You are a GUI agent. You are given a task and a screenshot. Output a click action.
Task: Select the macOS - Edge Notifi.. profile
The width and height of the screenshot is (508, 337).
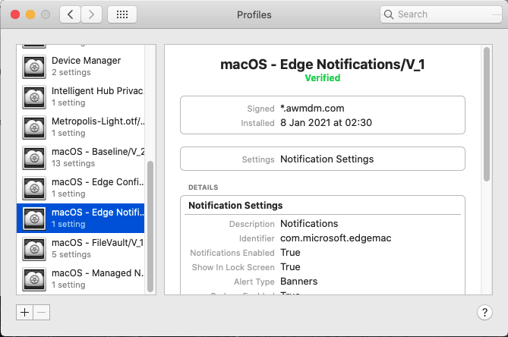point(80,219)
